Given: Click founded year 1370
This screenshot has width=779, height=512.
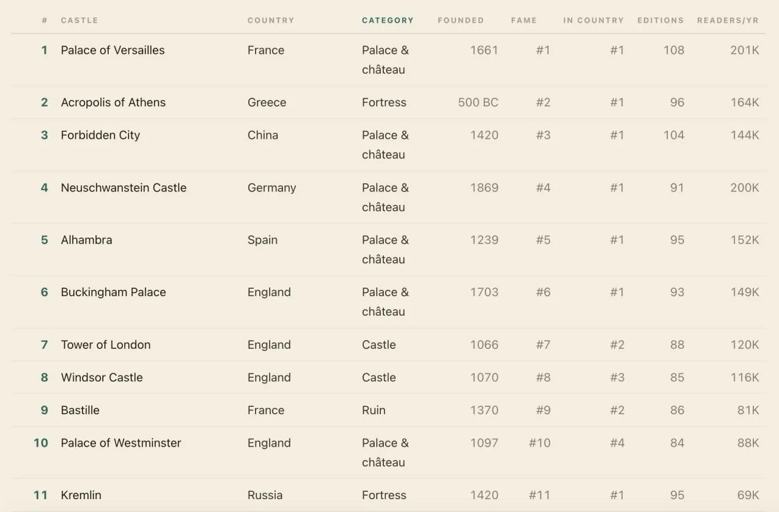Looking at the screenshot, I should [484, 410].
